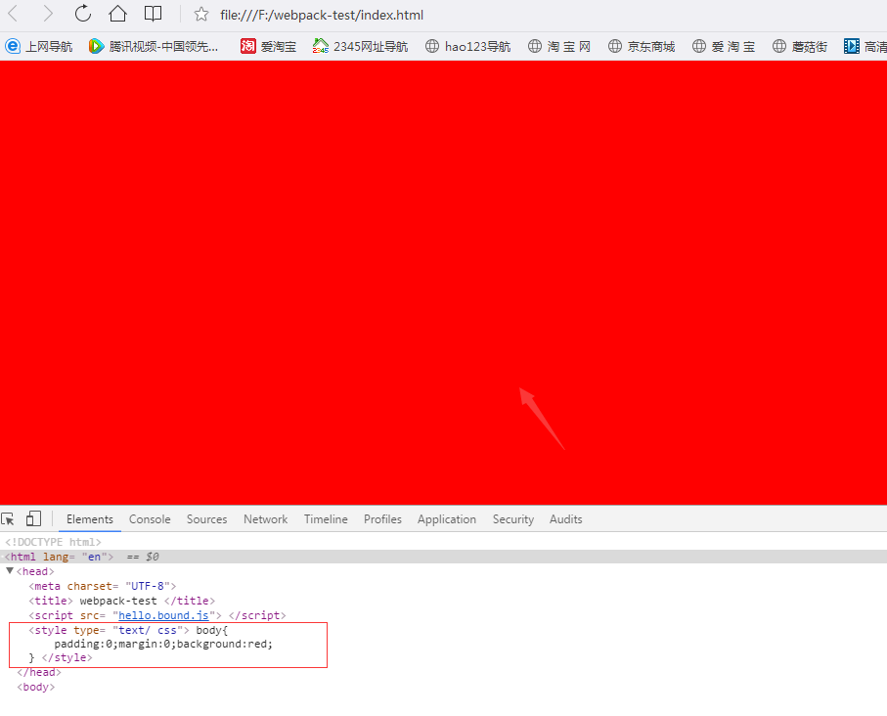The image size is (887, 716).
Task: Collapse the head node triangle
Action: pyautogui.click(x=10, y=570)
